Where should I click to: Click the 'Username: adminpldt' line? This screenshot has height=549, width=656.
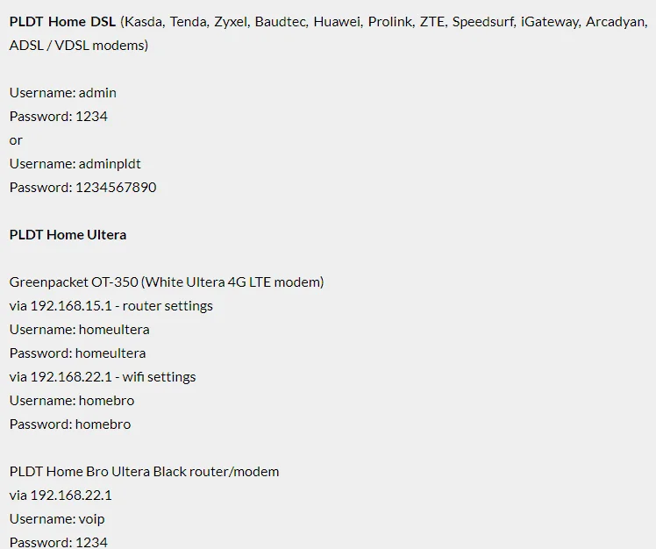75,164
